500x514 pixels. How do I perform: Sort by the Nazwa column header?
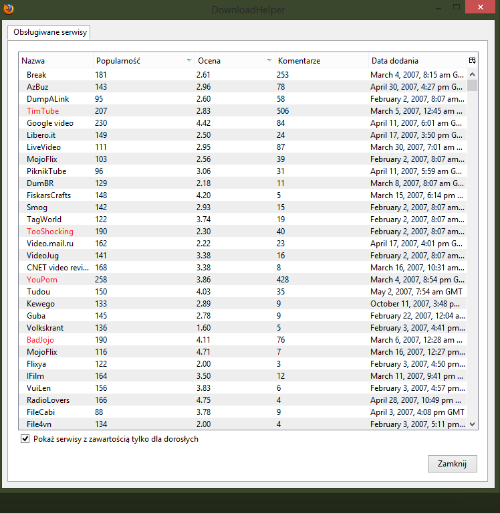(56, 61)
